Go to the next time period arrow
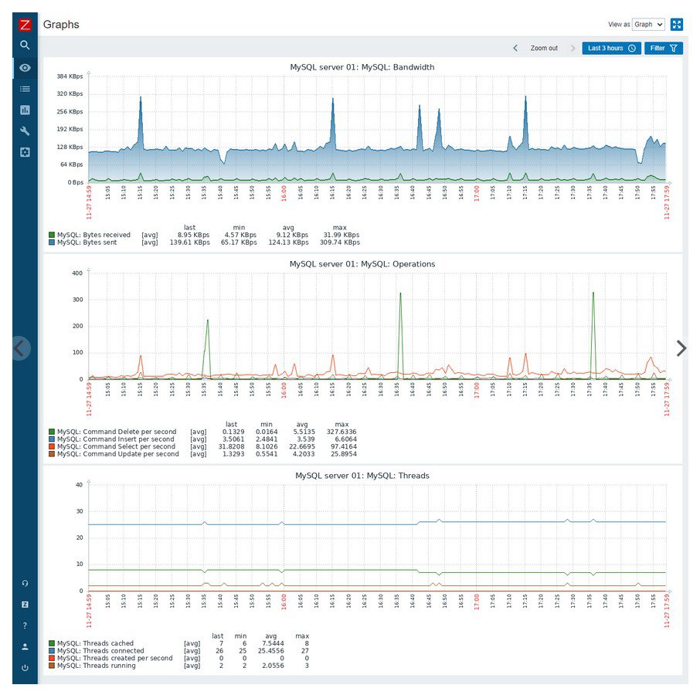The height and width of the screenshot is (695, 700). point(573,48)
